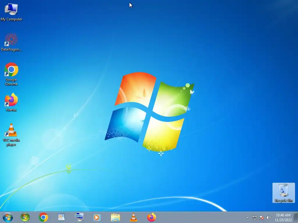Viewport: 298px width, 223px height.
Task: Open the document editor icon in taskbar
Action: [61, 217]
